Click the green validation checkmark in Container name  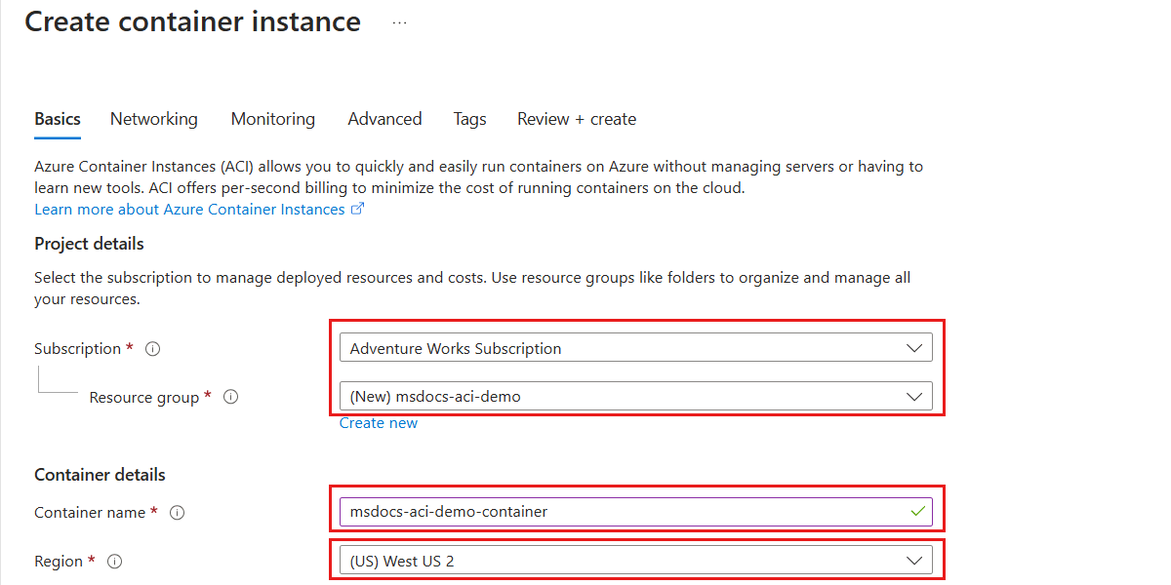916,511
